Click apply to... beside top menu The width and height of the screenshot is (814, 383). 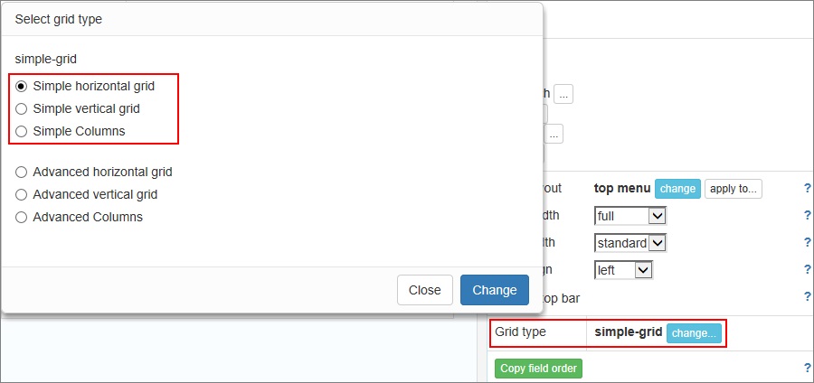tap(734, 189)
